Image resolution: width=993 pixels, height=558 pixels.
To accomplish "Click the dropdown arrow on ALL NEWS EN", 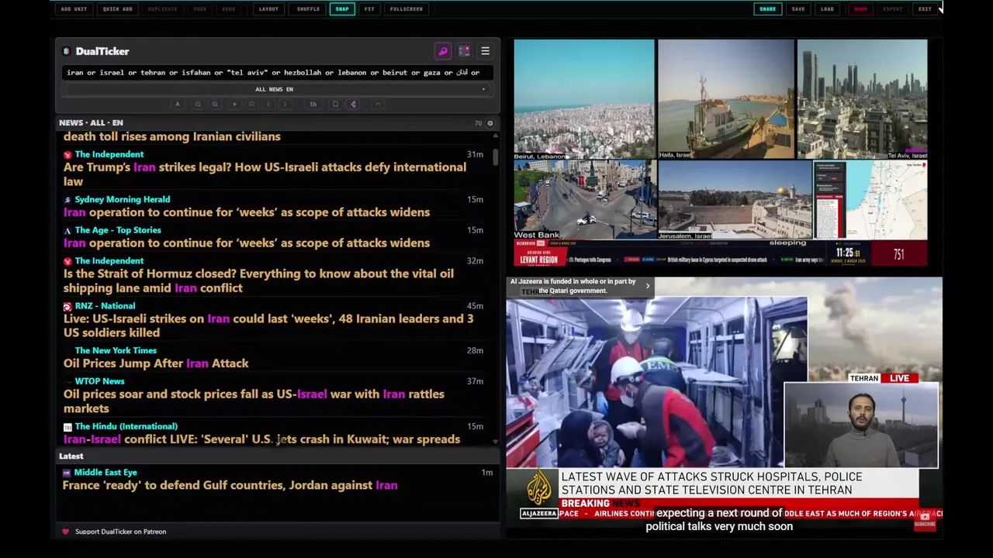I will pyautogui.click(x=483, y=89).
